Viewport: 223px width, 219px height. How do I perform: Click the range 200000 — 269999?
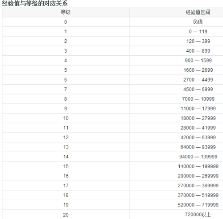tap(198, 176)
